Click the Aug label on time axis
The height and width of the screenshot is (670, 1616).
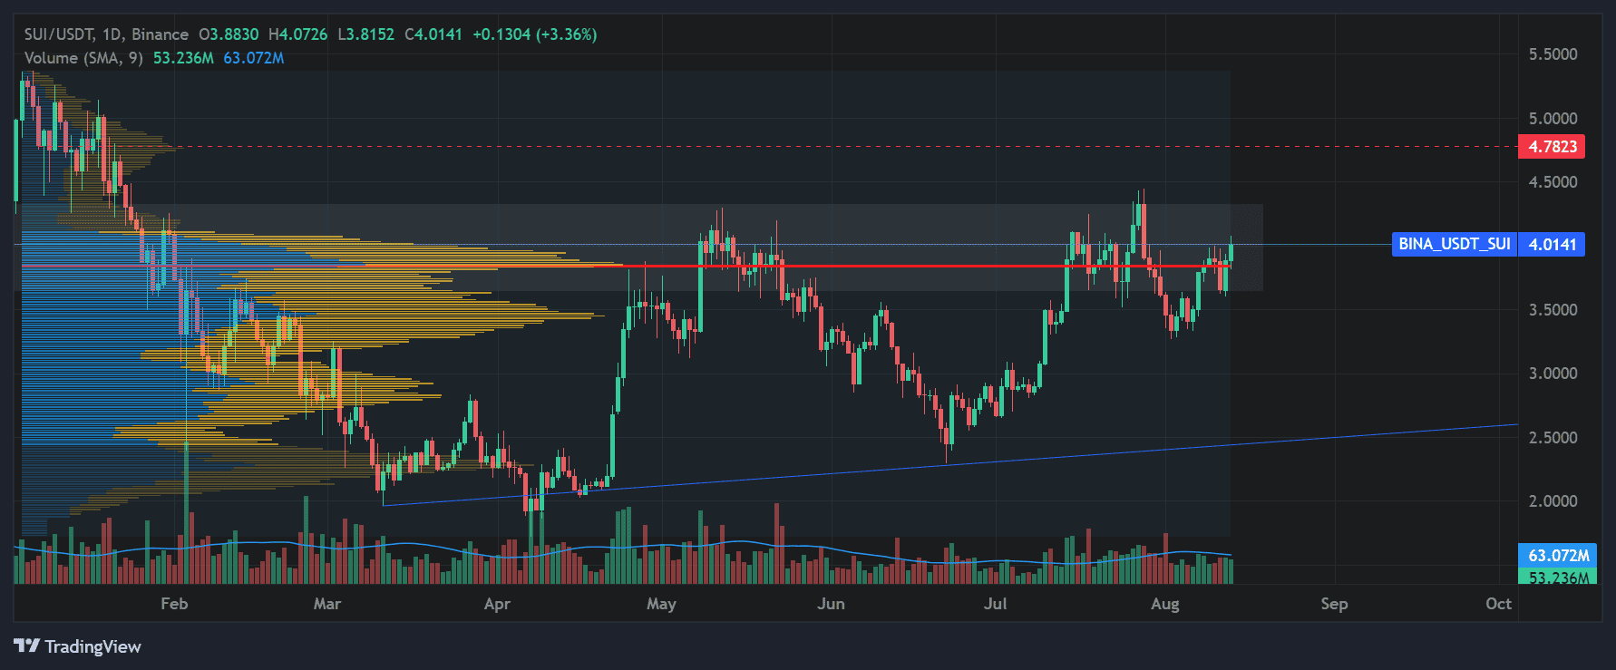(x=1164, y=604)
